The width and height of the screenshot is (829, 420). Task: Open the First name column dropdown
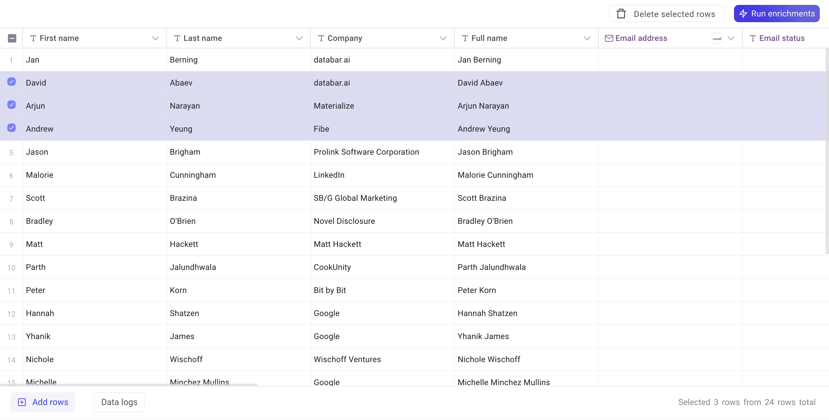click(155, 38)
